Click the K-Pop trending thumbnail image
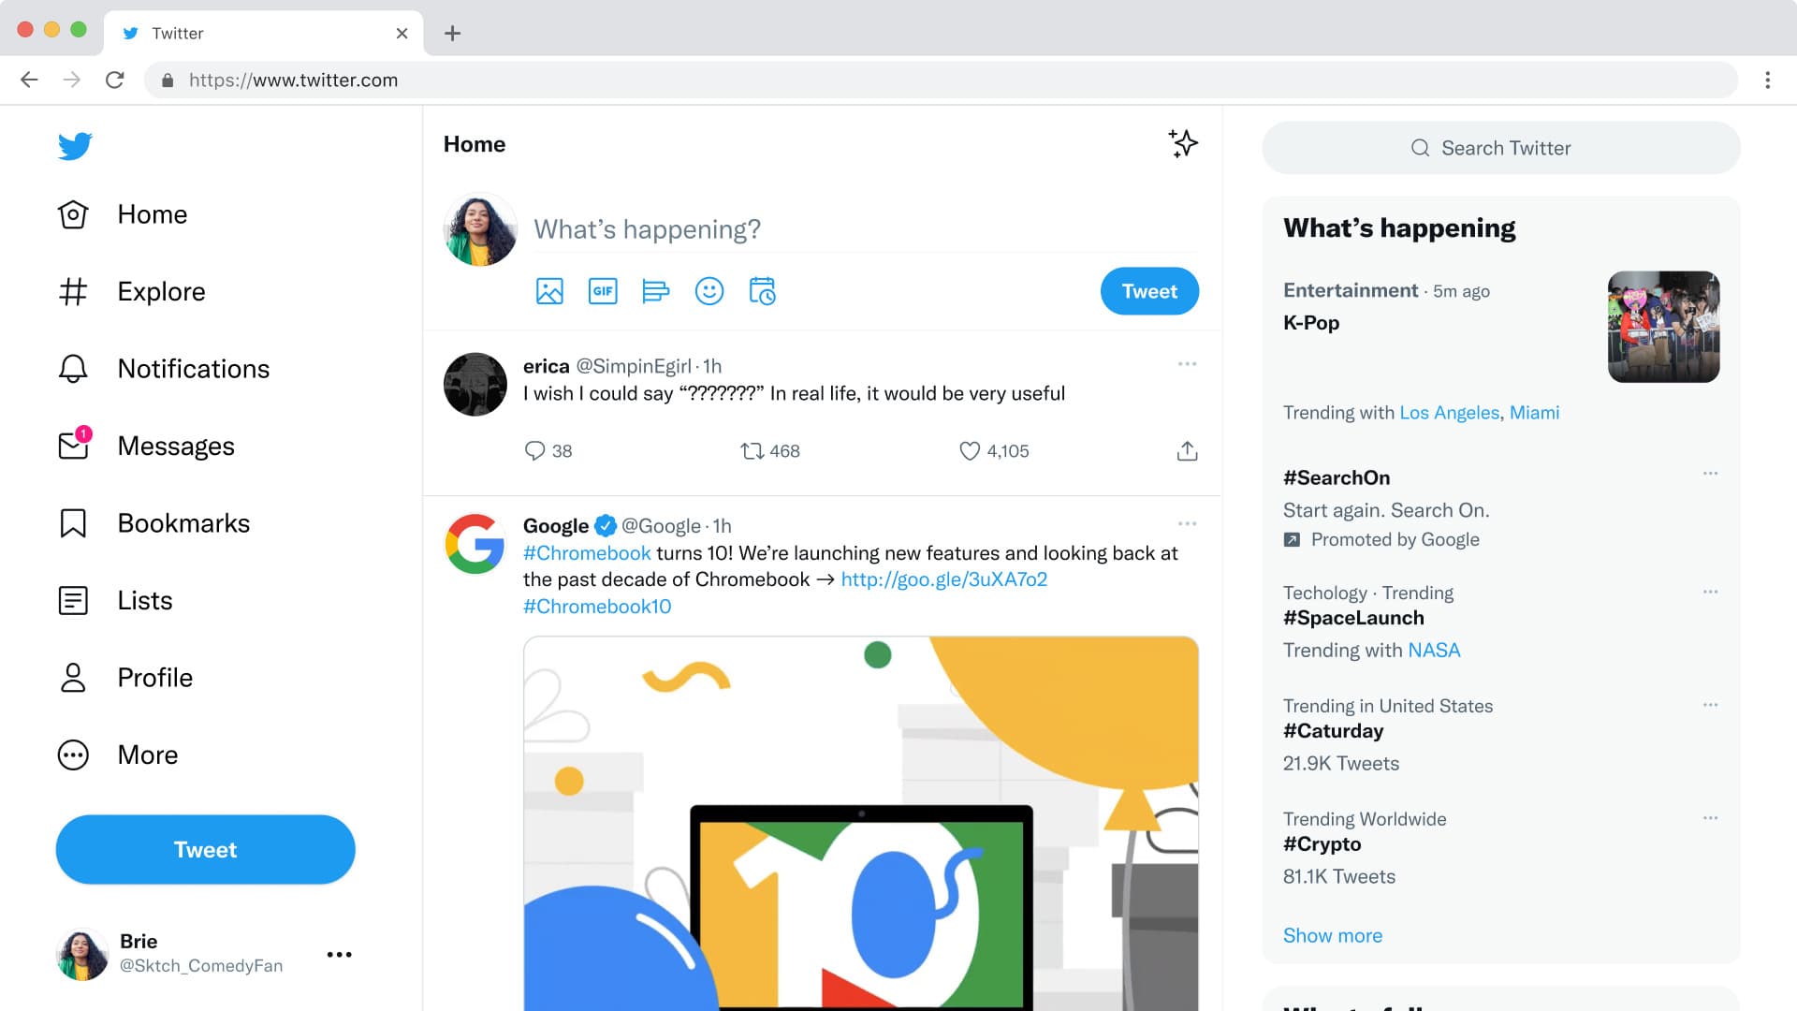The image size is (1797, 1011). (1664, 326)
